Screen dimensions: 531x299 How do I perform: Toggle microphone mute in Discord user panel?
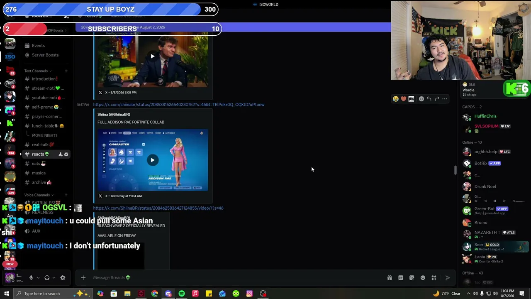click(x=31, y=278)
